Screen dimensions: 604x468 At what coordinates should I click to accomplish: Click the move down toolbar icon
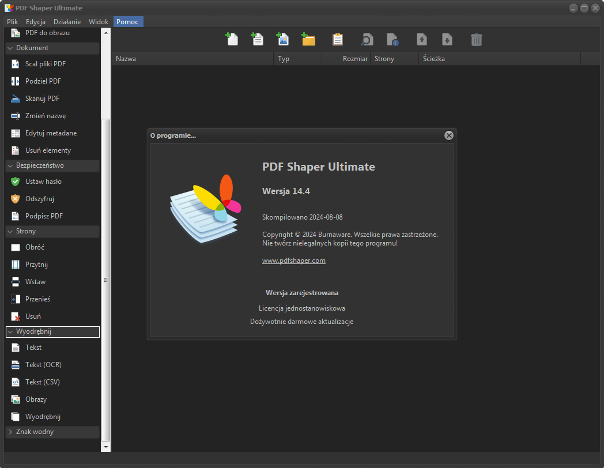coord(447,39)
